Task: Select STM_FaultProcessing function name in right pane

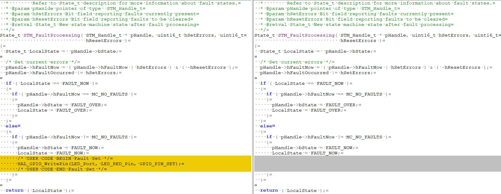Action: pyautogui.click(x=306, y=35)
